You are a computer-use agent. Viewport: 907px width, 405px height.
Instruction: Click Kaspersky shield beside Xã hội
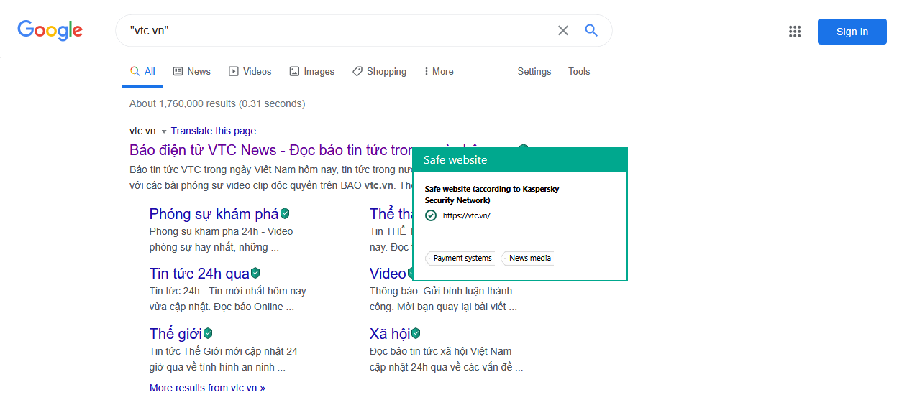(416, 333)
